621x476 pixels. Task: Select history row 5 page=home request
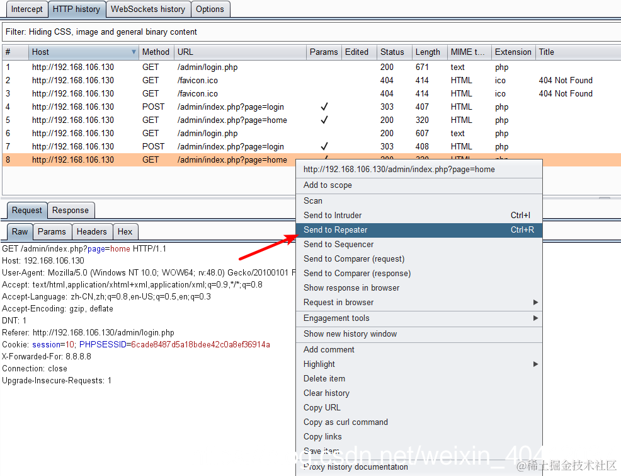coord(311,120)
